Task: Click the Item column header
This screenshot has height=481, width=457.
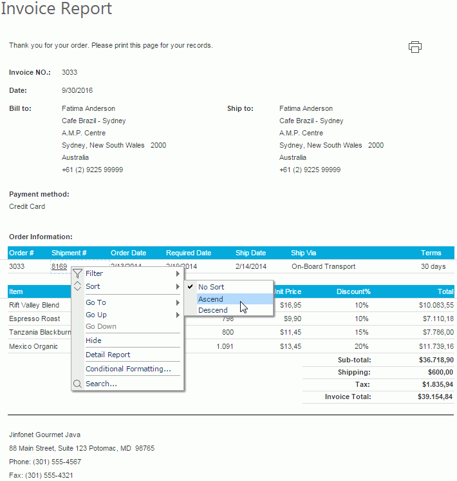Action: (x=16, y=291)
